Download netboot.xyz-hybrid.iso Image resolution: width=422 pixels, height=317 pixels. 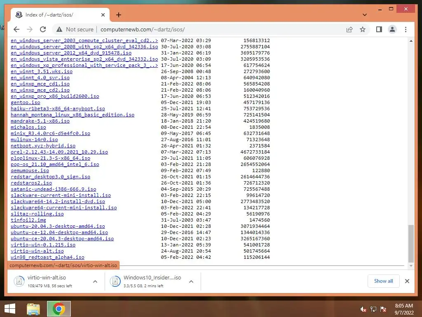click(x=43, y=146)
